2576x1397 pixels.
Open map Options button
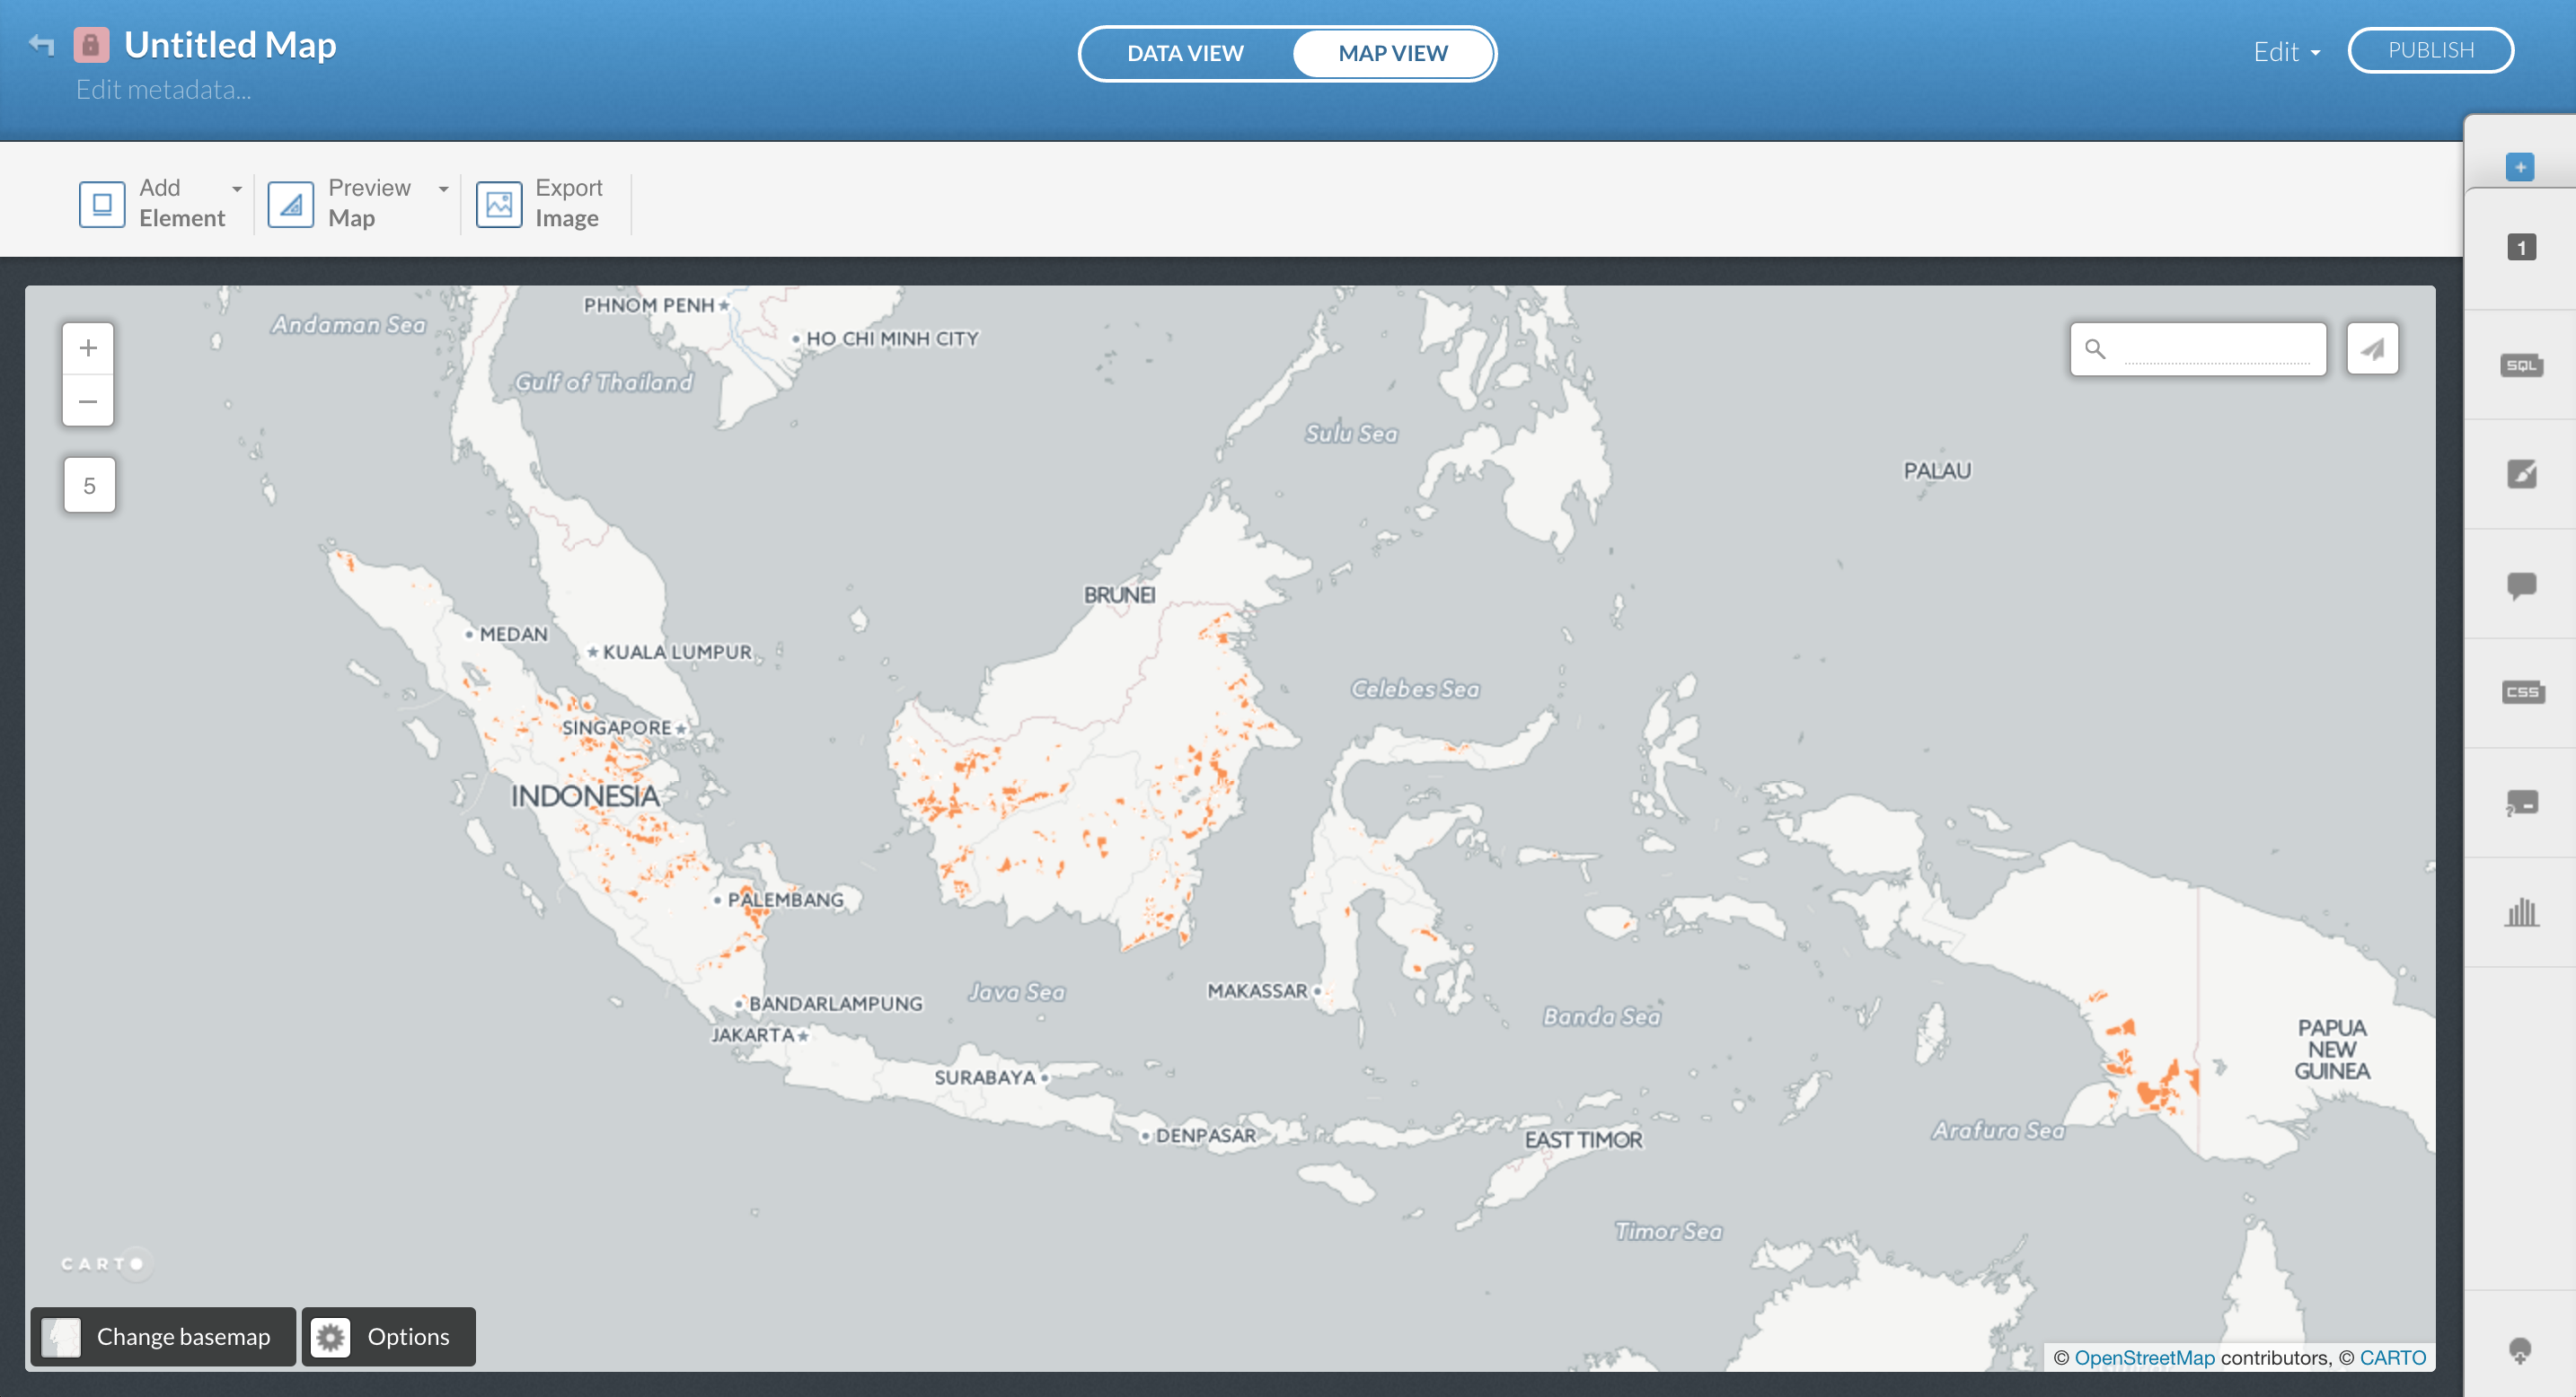[x=389, y=1336]
